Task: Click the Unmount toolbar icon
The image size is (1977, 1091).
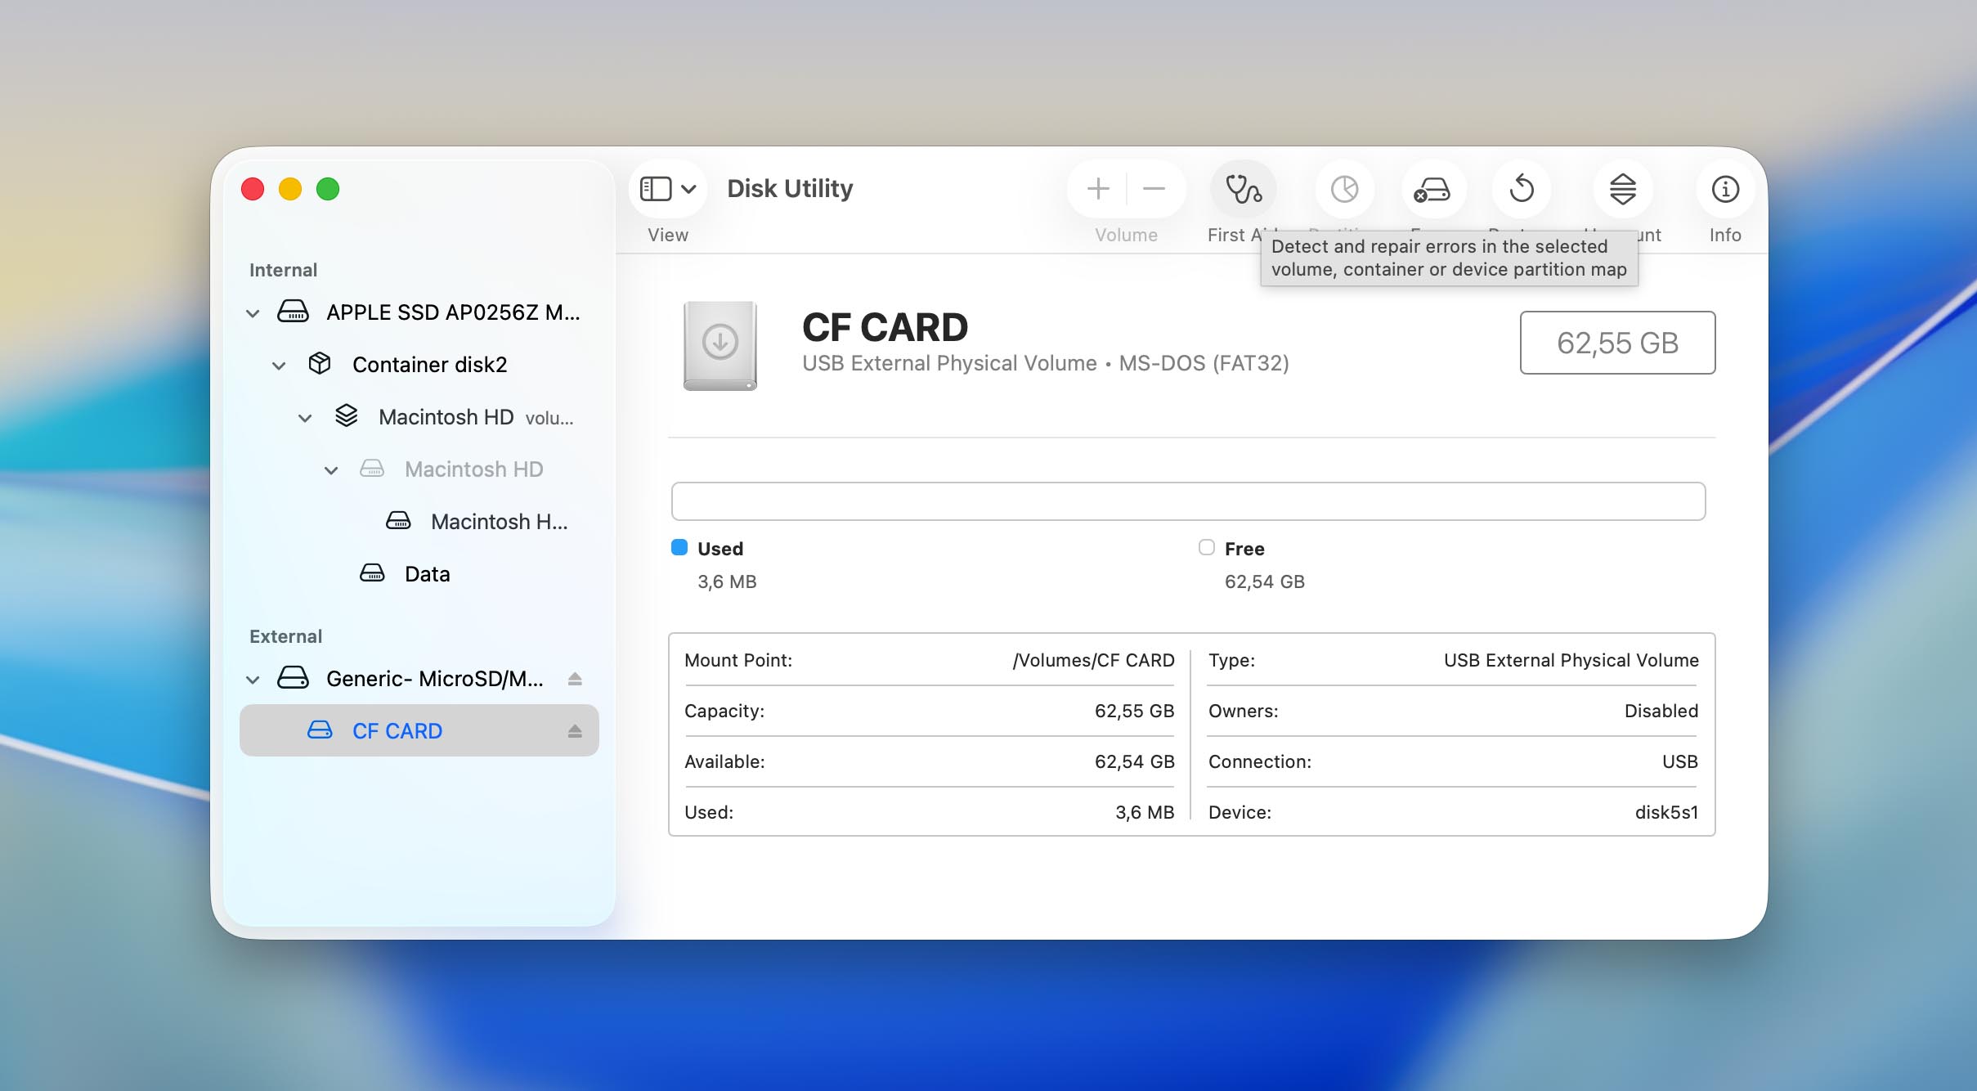Action: coord(1622,190)
